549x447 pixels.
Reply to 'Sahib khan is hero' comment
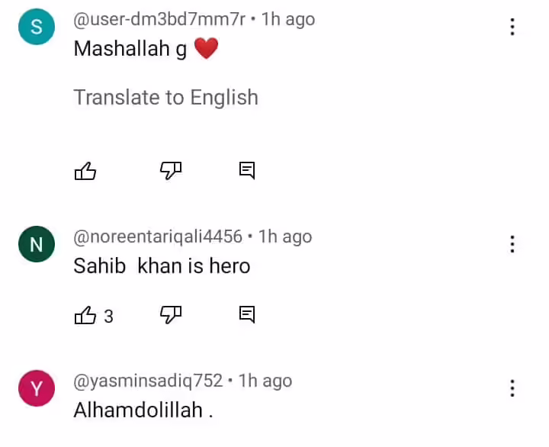click(247, 314)
